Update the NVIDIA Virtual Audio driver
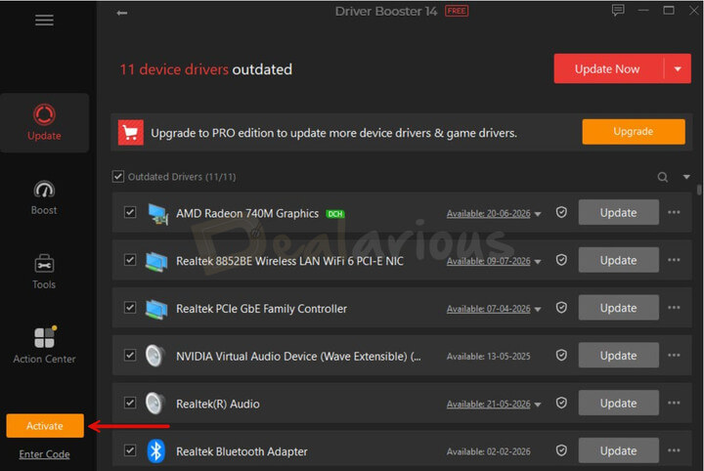Viewport: 704px width, 471px height. (618, 355)
